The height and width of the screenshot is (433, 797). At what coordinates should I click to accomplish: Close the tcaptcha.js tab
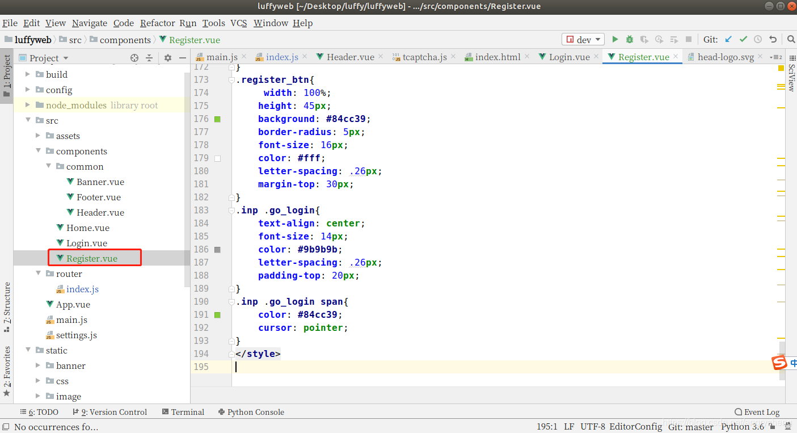point(453,56)
